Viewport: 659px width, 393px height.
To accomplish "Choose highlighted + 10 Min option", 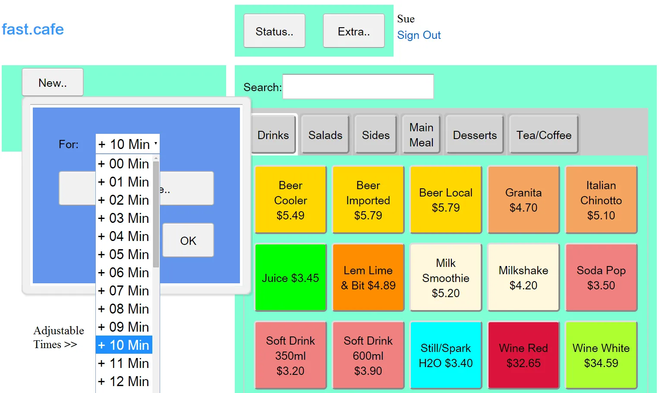I will [x=124, y=345].
